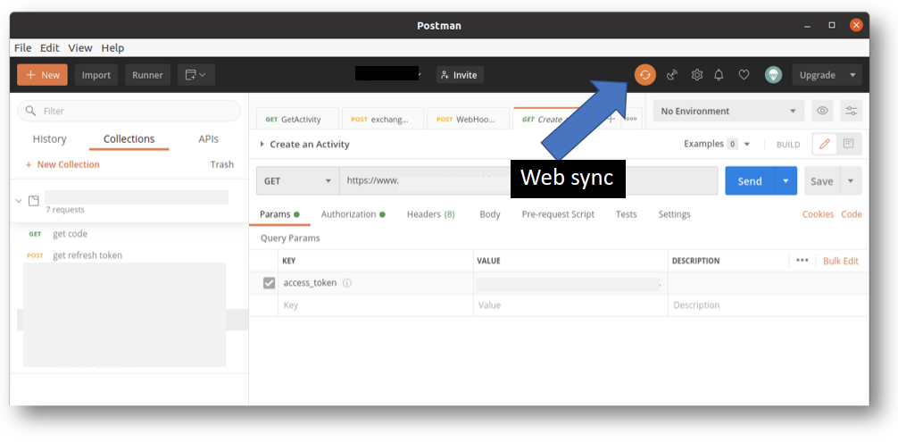Click the Filter search field
The width and height of the screenshot is (898, 442).
[x=129, y=111]
